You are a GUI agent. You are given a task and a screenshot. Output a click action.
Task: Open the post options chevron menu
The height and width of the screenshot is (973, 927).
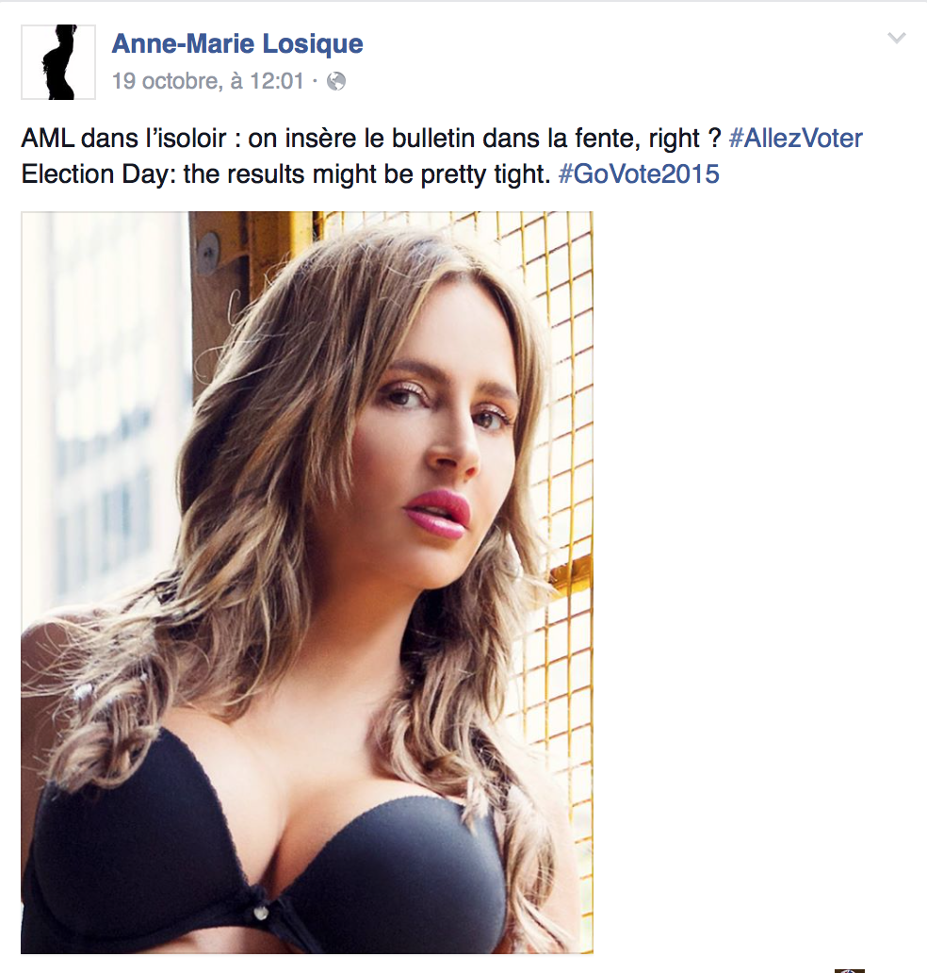click(x=897, y=39)
